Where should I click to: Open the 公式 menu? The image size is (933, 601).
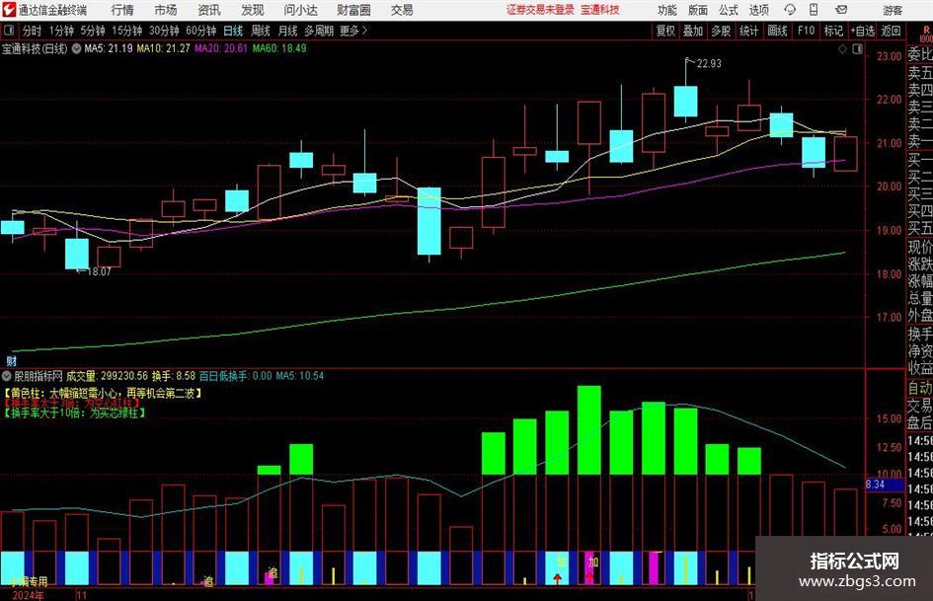click(x=729, y=10)
